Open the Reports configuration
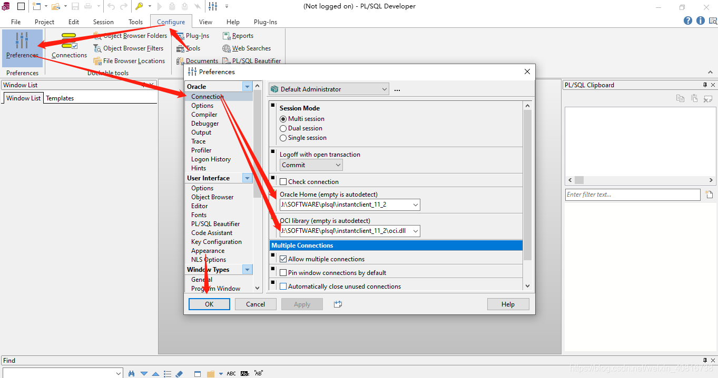 click(238, 36)
